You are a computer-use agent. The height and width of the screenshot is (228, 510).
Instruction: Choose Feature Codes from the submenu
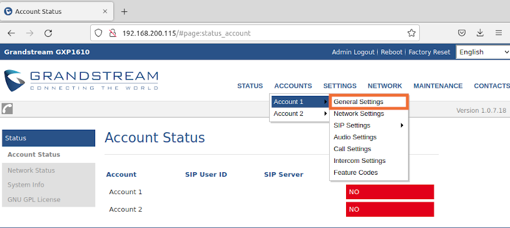pyautogui.click(x=369, y=172)
